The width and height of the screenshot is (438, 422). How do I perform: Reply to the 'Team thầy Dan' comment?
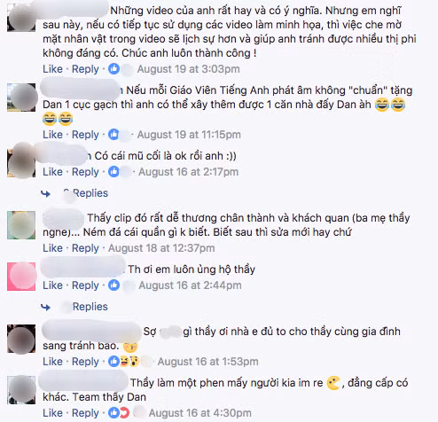pyautogui.click(x=85, y=413)
